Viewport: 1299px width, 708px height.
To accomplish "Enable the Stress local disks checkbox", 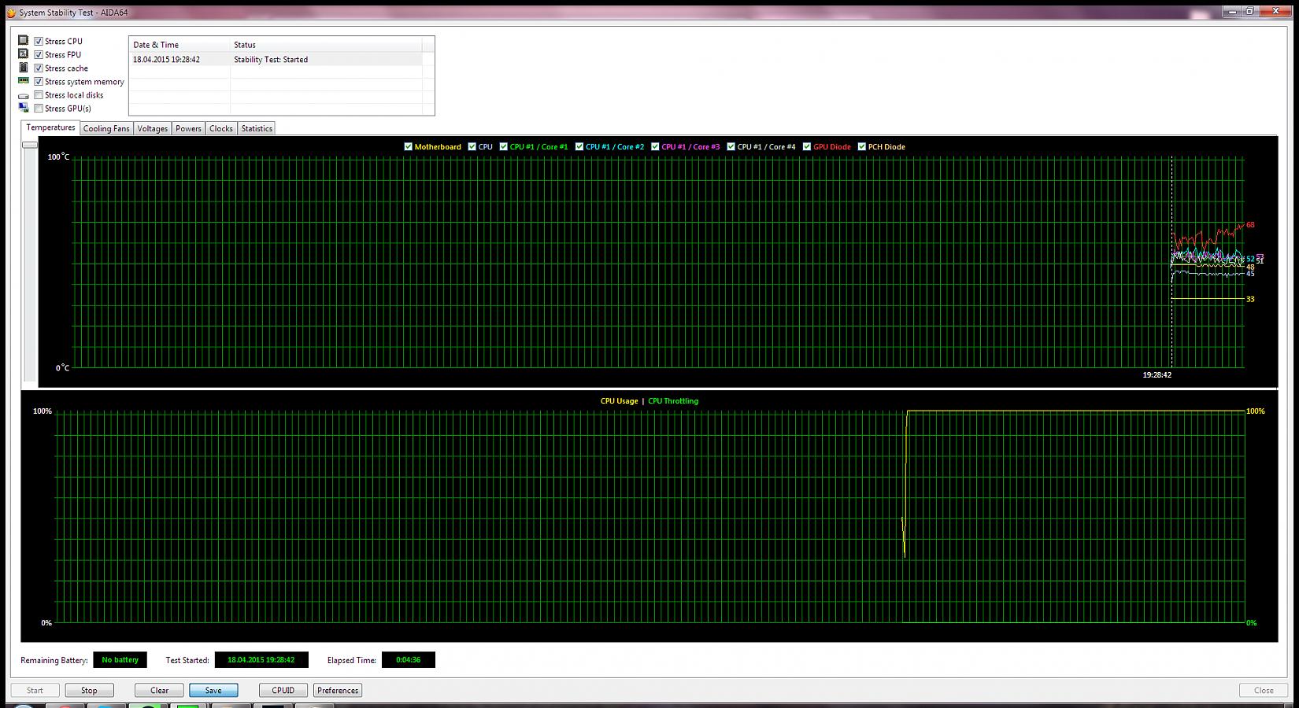I will 39,94.
